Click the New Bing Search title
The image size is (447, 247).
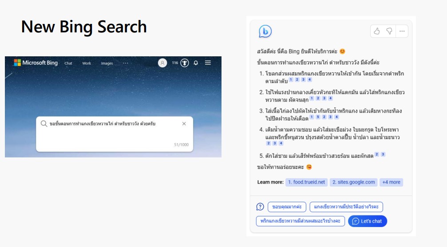pyautogui.click(x=84, y=27)
